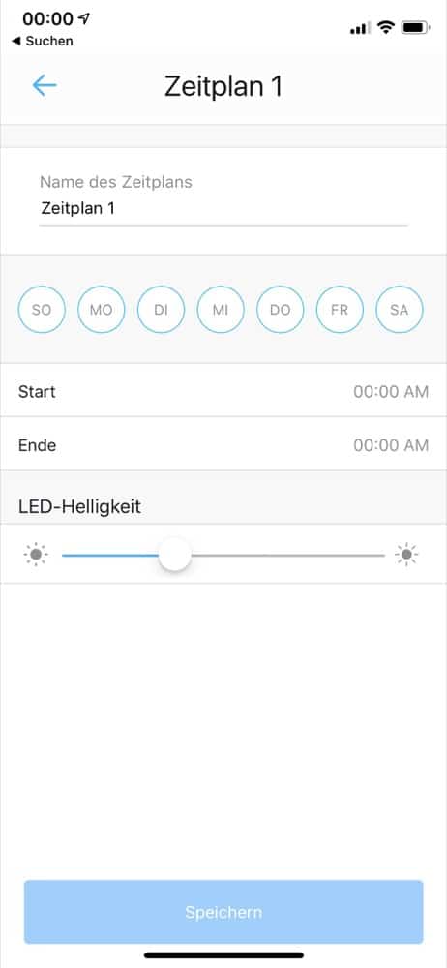447x968 pixels.
Task: Tap the battery icon in status bar
Action: (x=415, y=28)
